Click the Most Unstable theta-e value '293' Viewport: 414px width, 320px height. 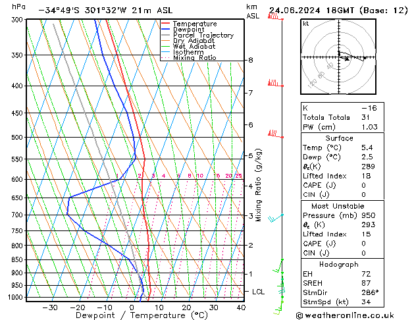(x=369, y=225)
